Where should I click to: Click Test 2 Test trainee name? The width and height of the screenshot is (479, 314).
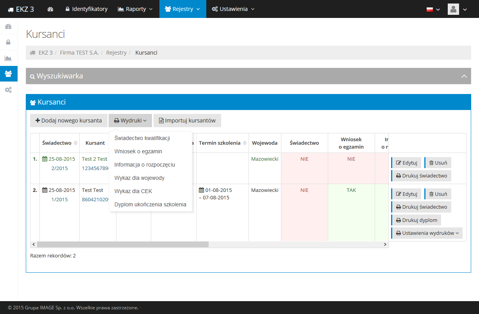click(x=95, y=159)
